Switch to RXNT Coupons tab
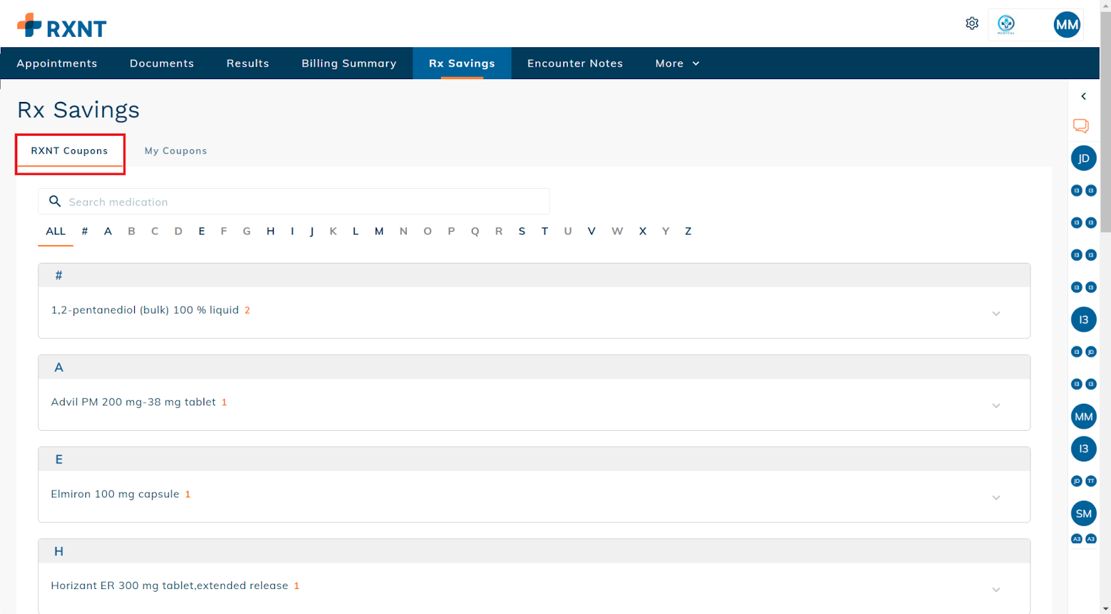The height and width of the screenshot is (614, 1111). (x=69, y=151)
